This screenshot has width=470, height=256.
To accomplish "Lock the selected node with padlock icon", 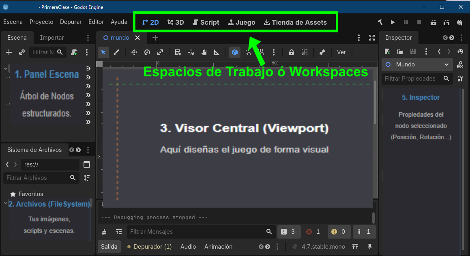I will click(291, 52).
